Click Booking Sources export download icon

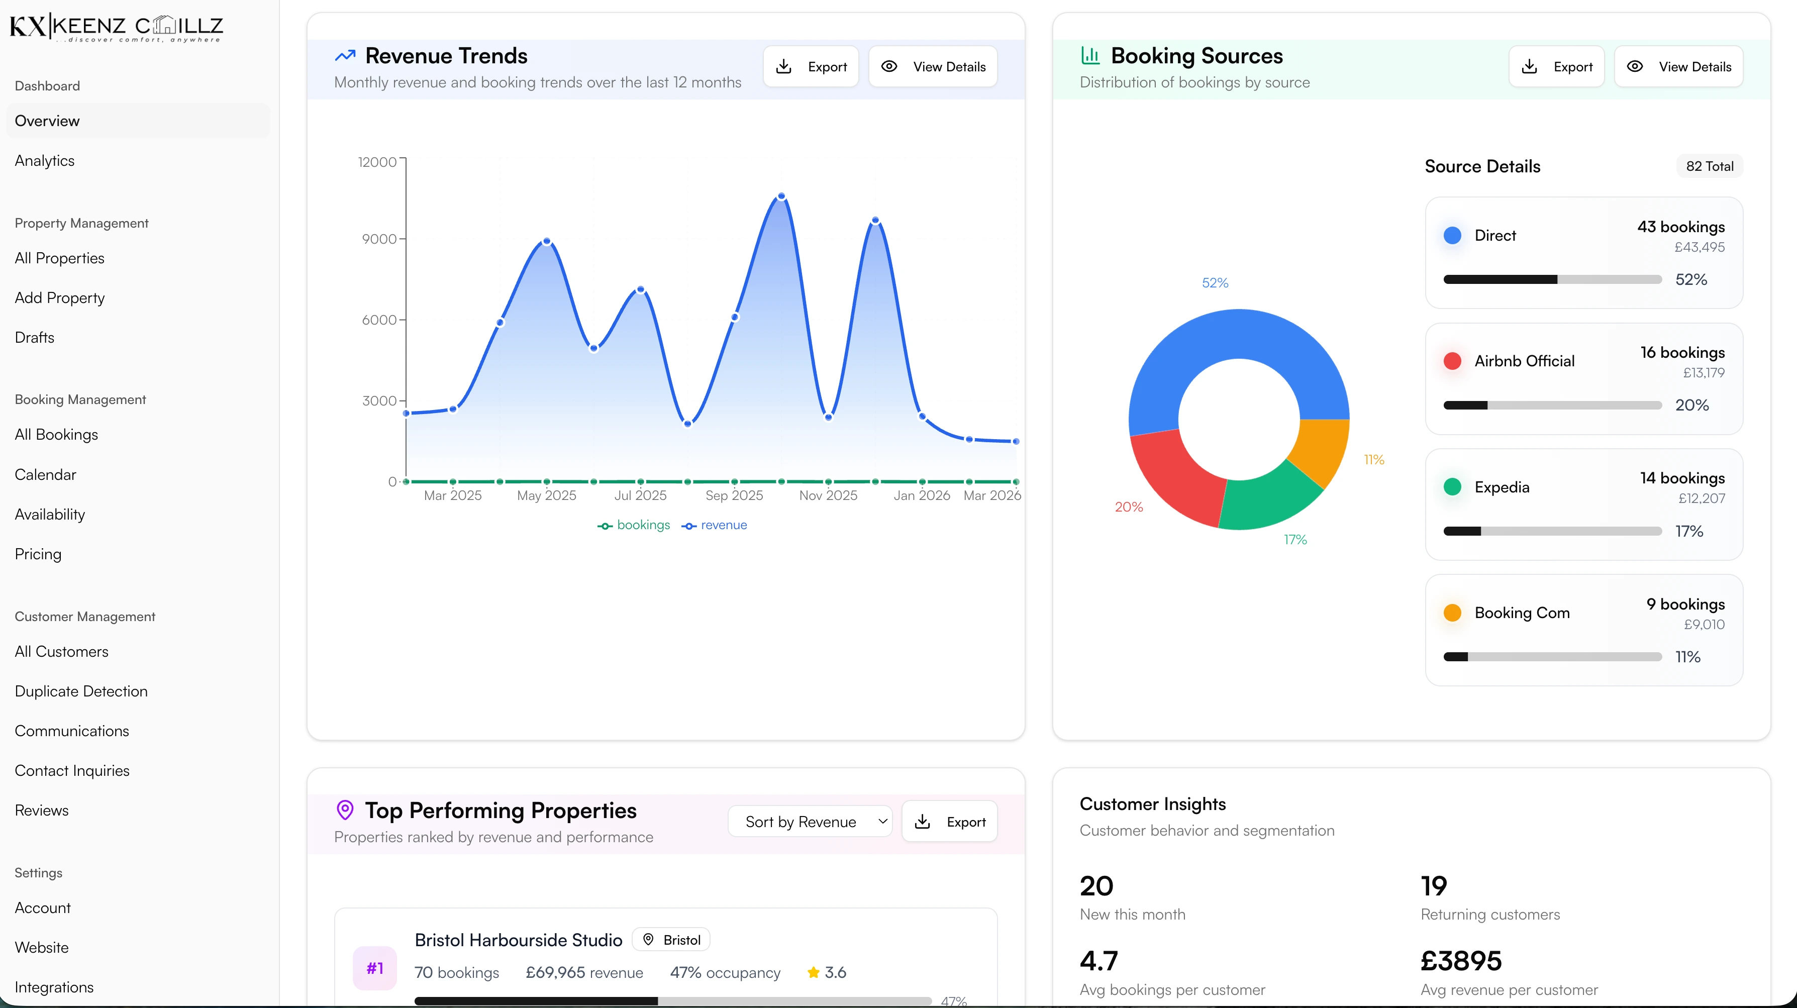1529,66
